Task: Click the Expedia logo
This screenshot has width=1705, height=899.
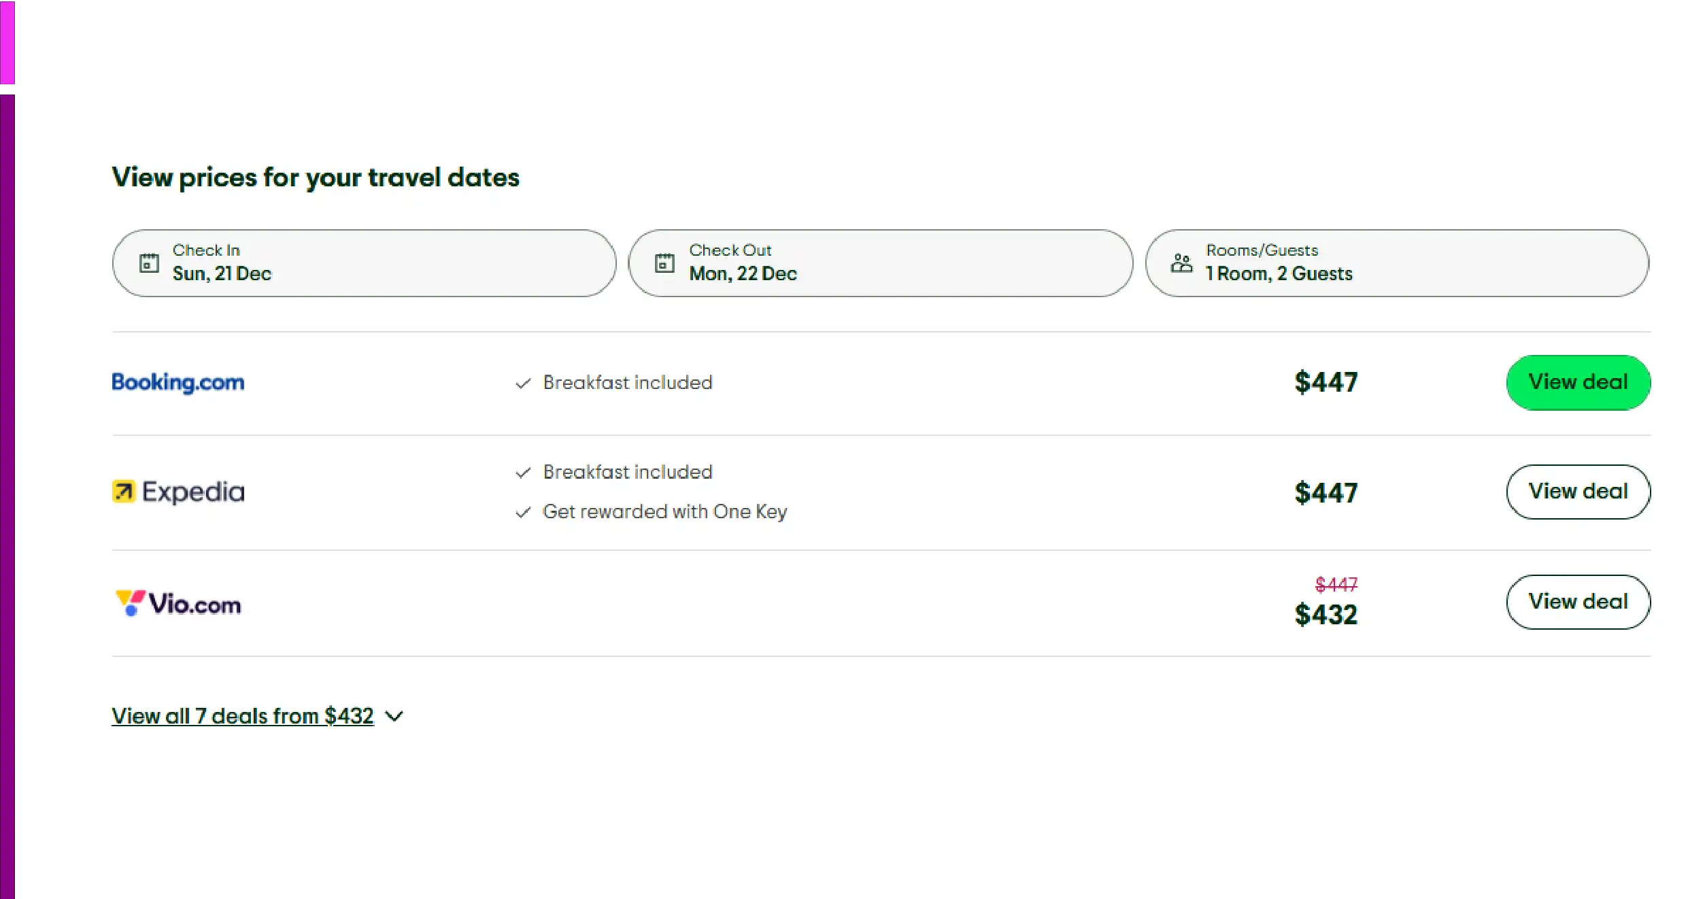Action: (x=178, y=492)
